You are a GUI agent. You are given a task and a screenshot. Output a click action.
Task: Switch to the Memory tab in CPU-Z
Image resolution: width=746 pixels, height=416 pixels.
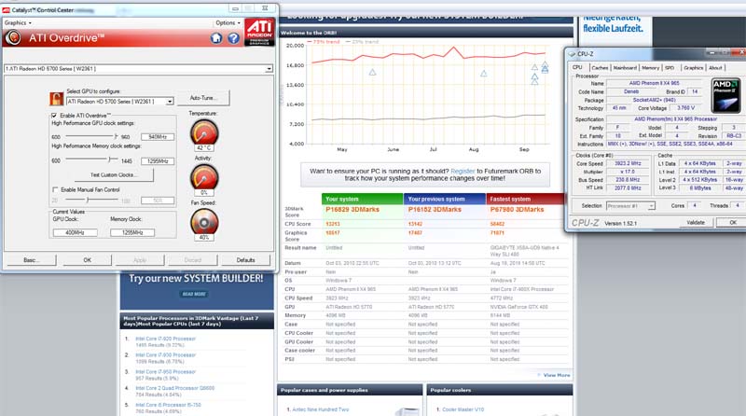[650, 67]
